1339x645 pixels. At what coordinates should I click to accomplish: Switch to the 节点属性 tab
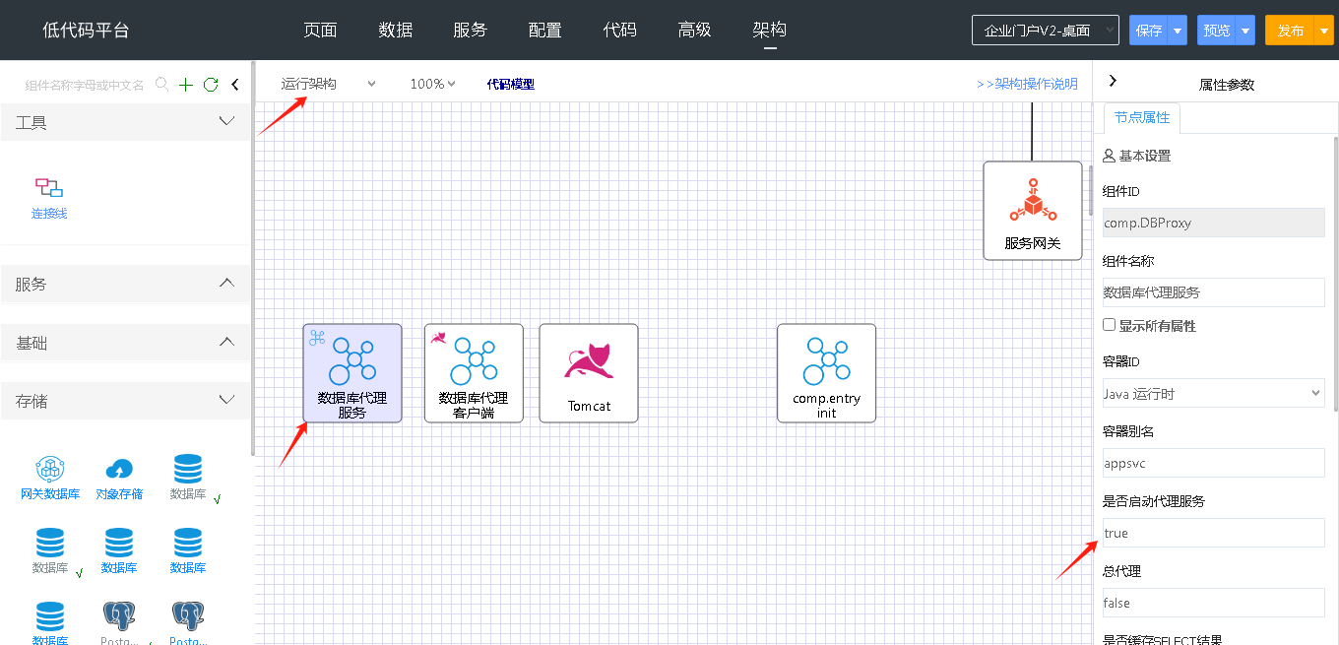(x=1142, y=117)
